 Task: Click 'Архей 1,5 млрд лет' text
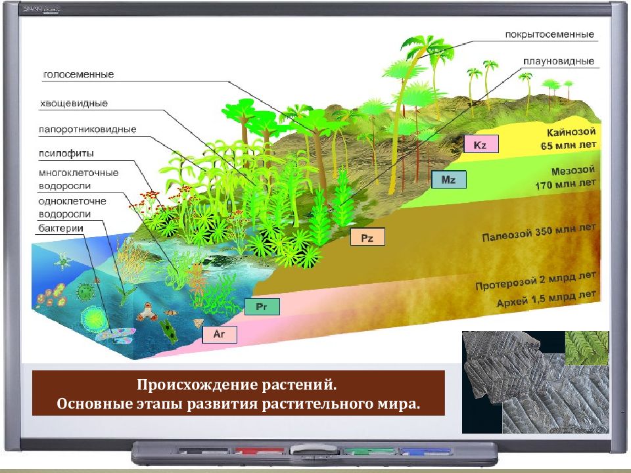point(546,300)
